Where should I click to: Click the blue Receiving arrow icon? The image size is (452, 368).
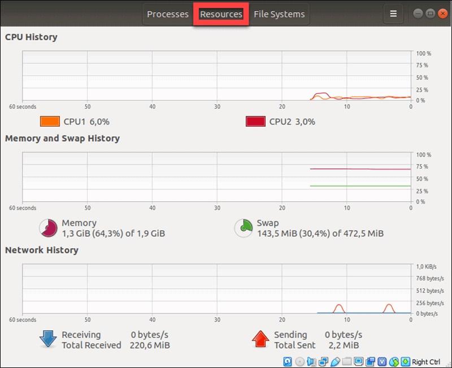(47, 339)
